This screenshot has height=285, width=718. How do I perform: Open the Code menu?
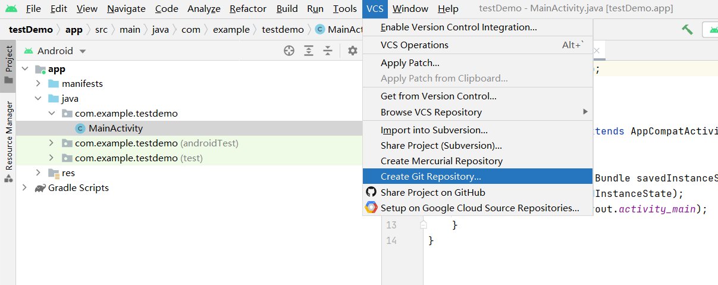167,9
